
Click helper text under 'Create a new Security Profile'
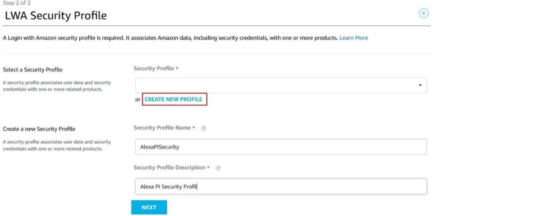point(57,145)
